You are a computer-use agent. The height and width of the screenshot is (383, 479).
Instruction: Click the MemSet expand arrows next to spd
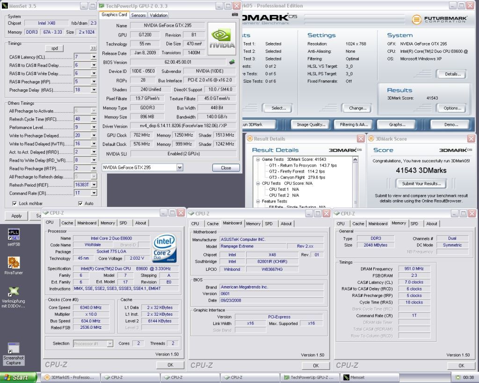tap(93, 48)
